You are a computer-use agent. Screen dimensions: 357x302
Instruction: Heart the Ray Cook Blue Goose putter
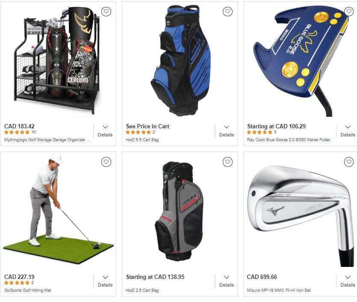(x=349, y=12)
